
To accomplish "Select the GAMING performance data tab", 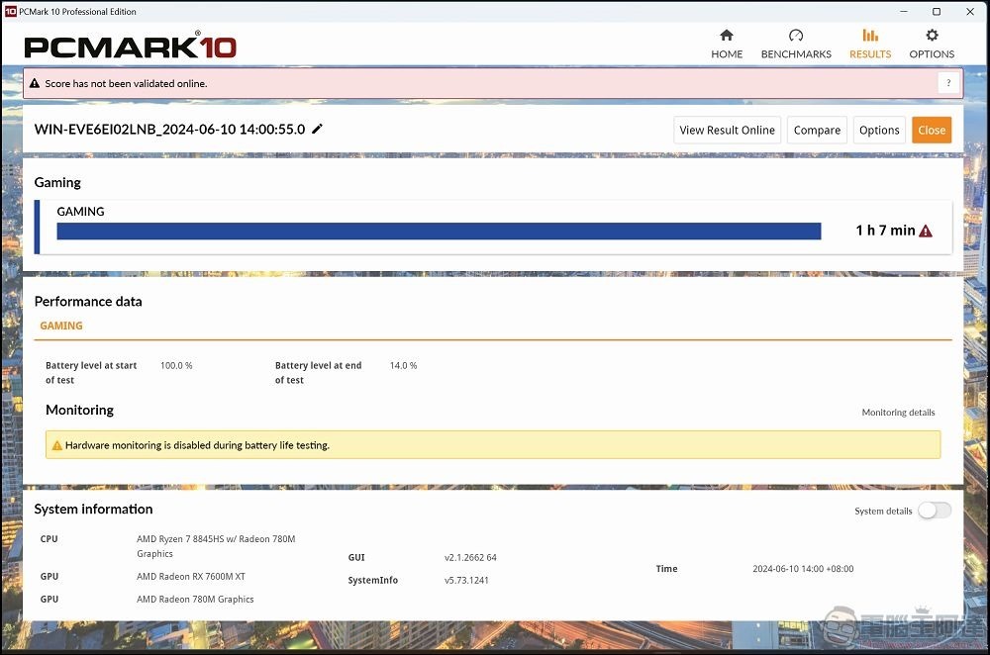I will (x=61, y=326).
